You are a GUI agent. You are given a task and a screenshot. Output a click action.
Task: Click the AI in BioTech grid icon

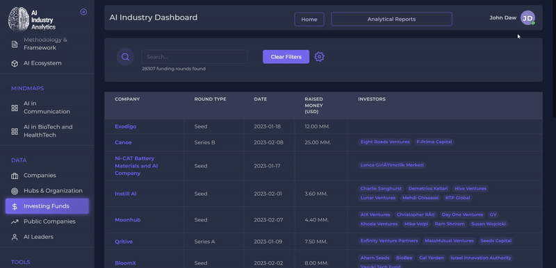(x=15, y=131)
